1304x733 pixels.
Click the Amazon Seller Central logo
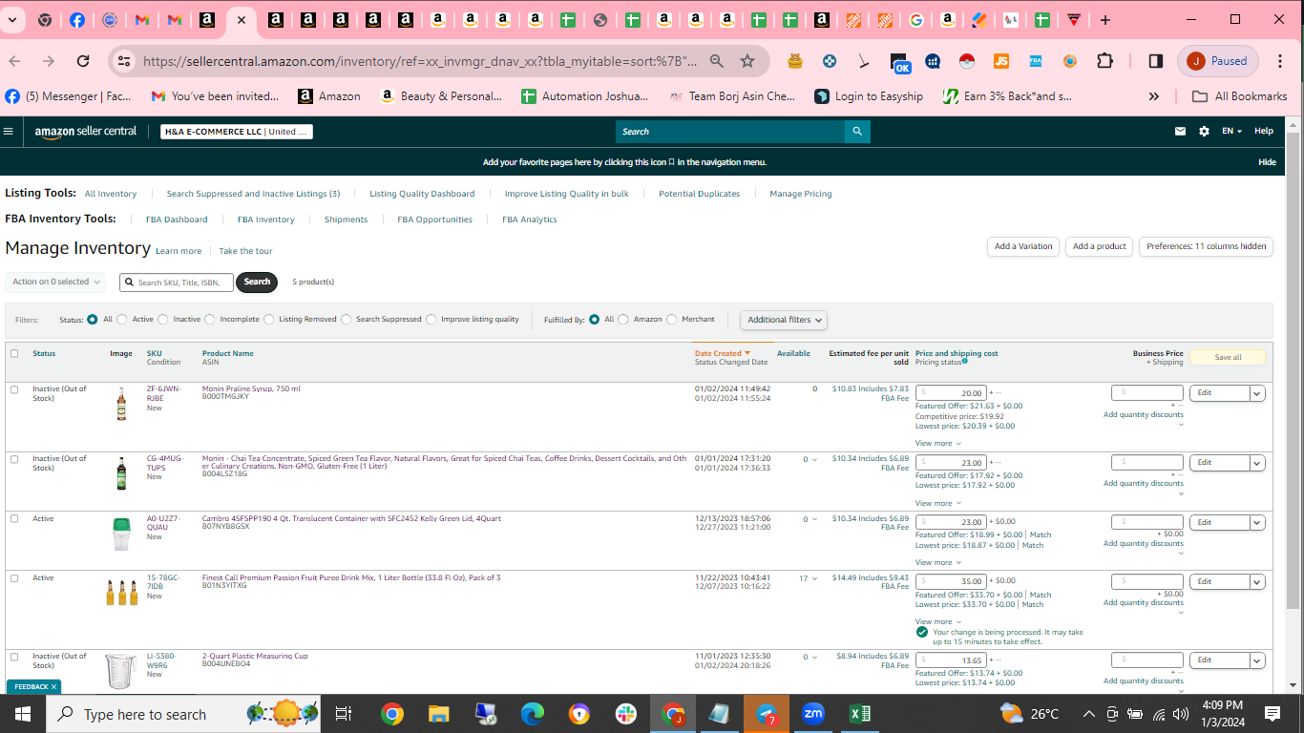pos(86,132)
